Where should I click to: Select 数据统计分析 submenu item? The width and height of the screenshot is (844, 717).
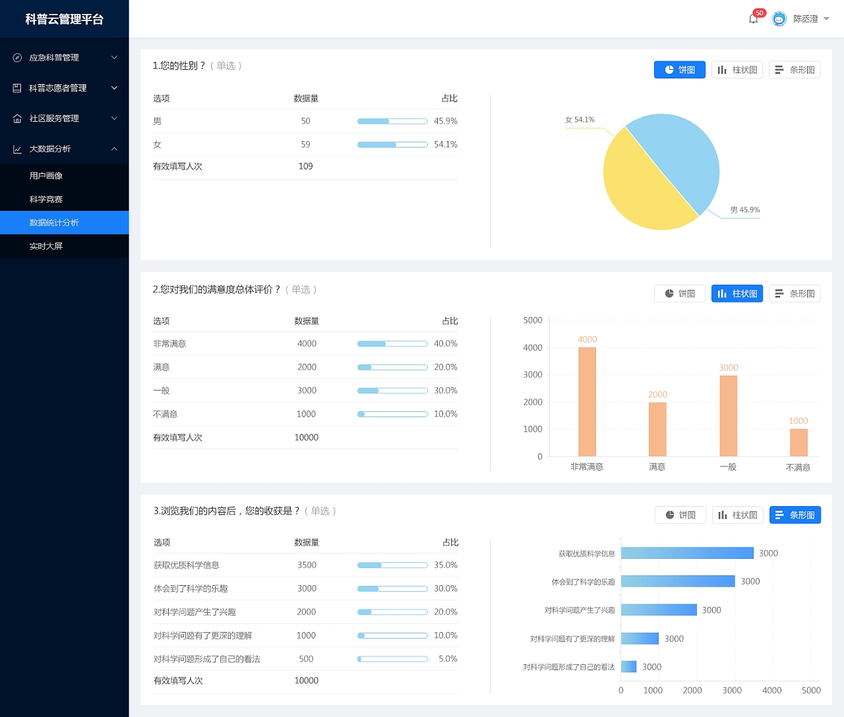(64, 223)
